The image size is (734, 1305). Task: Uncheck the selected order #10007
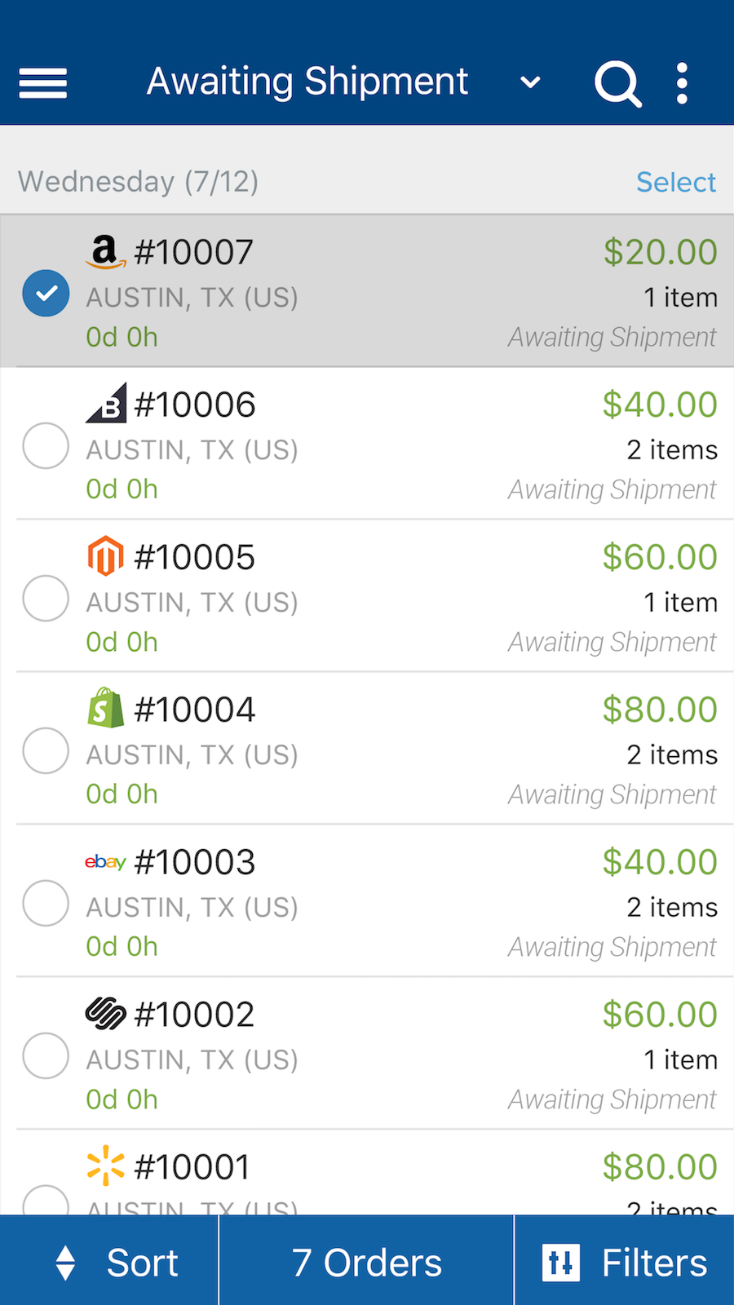[x=46, y=293]
